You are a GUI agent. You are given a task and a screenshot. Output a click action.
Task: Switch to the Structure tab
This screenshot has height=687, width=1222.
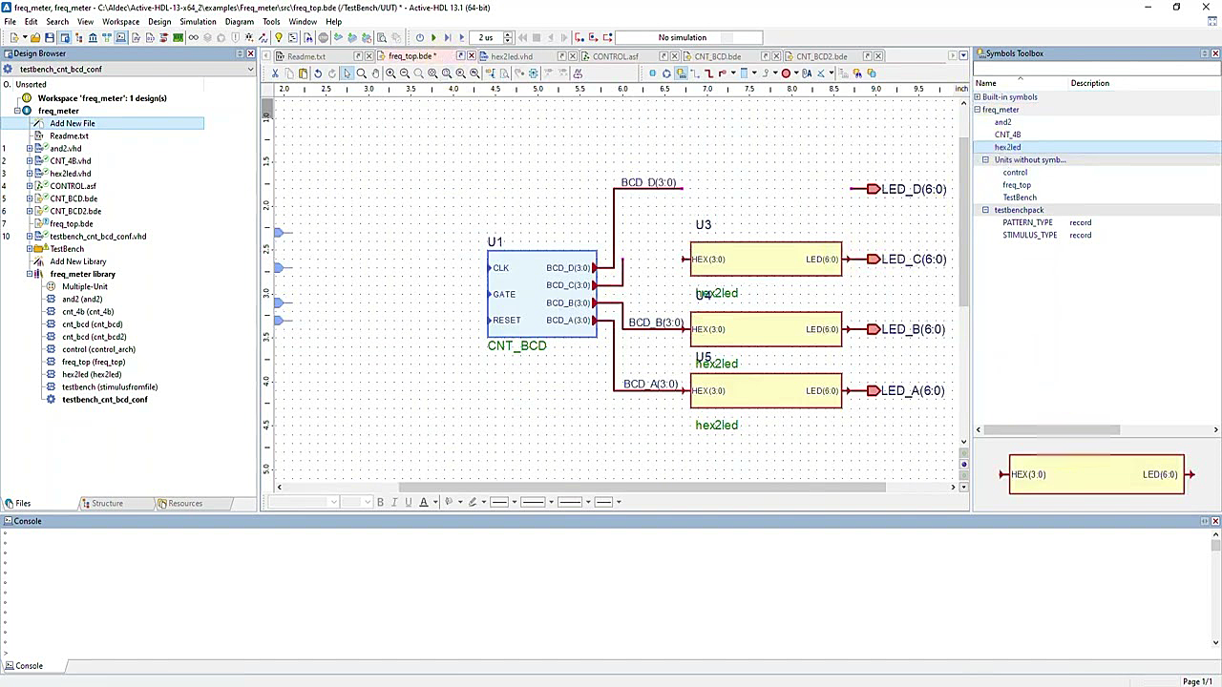coord(107,503)
